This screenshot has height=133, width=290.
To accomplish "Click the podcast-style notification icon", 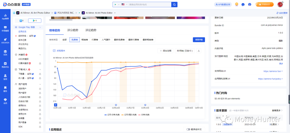I will [x=249, y=5].
